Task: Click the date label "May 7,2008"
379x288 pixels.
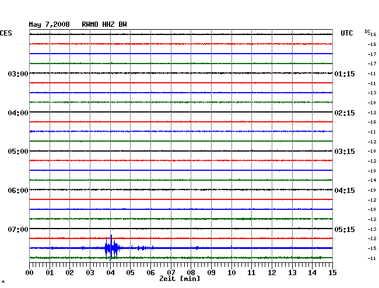Action: (50, 24)
